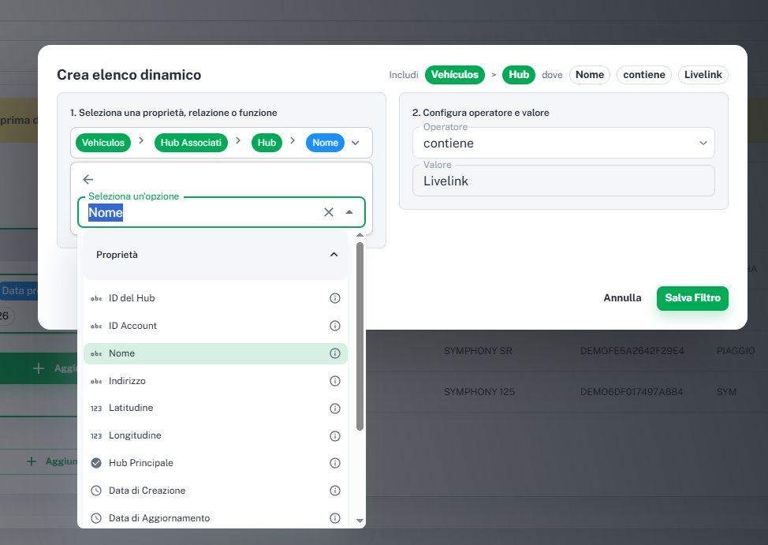
Task: Click the back arrow in property selector
Action: tap(88, 180)
